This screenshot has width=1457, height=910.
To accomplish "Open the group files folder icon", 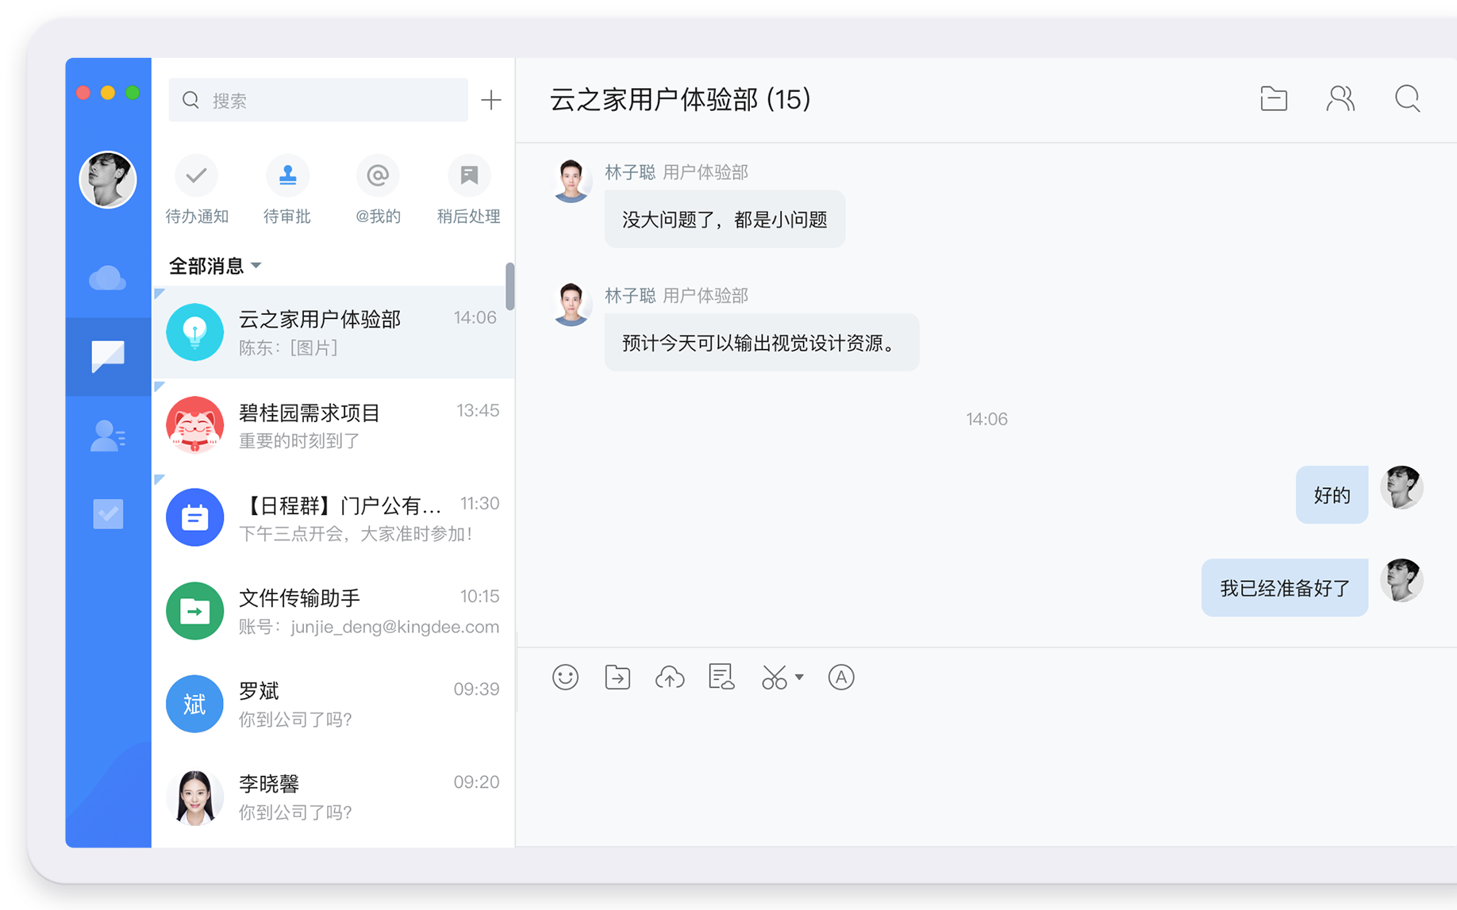I will pyautogui.click(x=1274, y=99).
